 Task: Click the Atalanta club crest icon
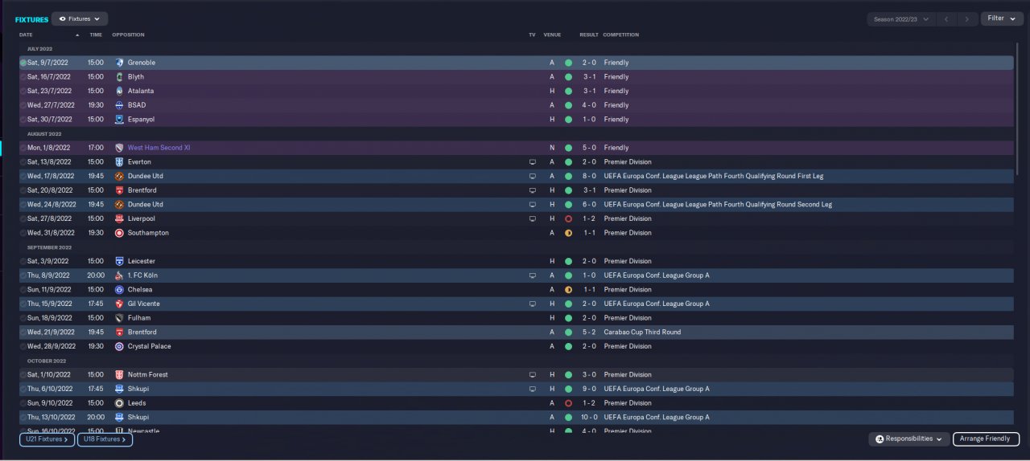tap(119, 91)
